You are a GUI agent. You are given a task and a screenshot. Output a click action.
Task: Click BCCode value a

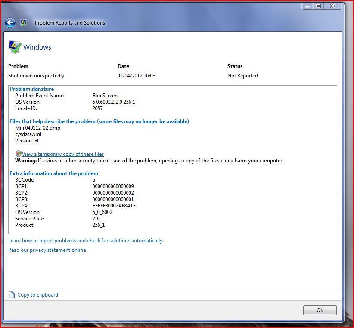coord(94,180)
